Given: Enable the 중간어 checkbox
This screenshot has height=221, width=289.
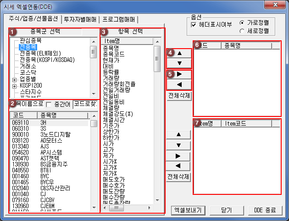Looking at the screenshot, I should point(49,105).
